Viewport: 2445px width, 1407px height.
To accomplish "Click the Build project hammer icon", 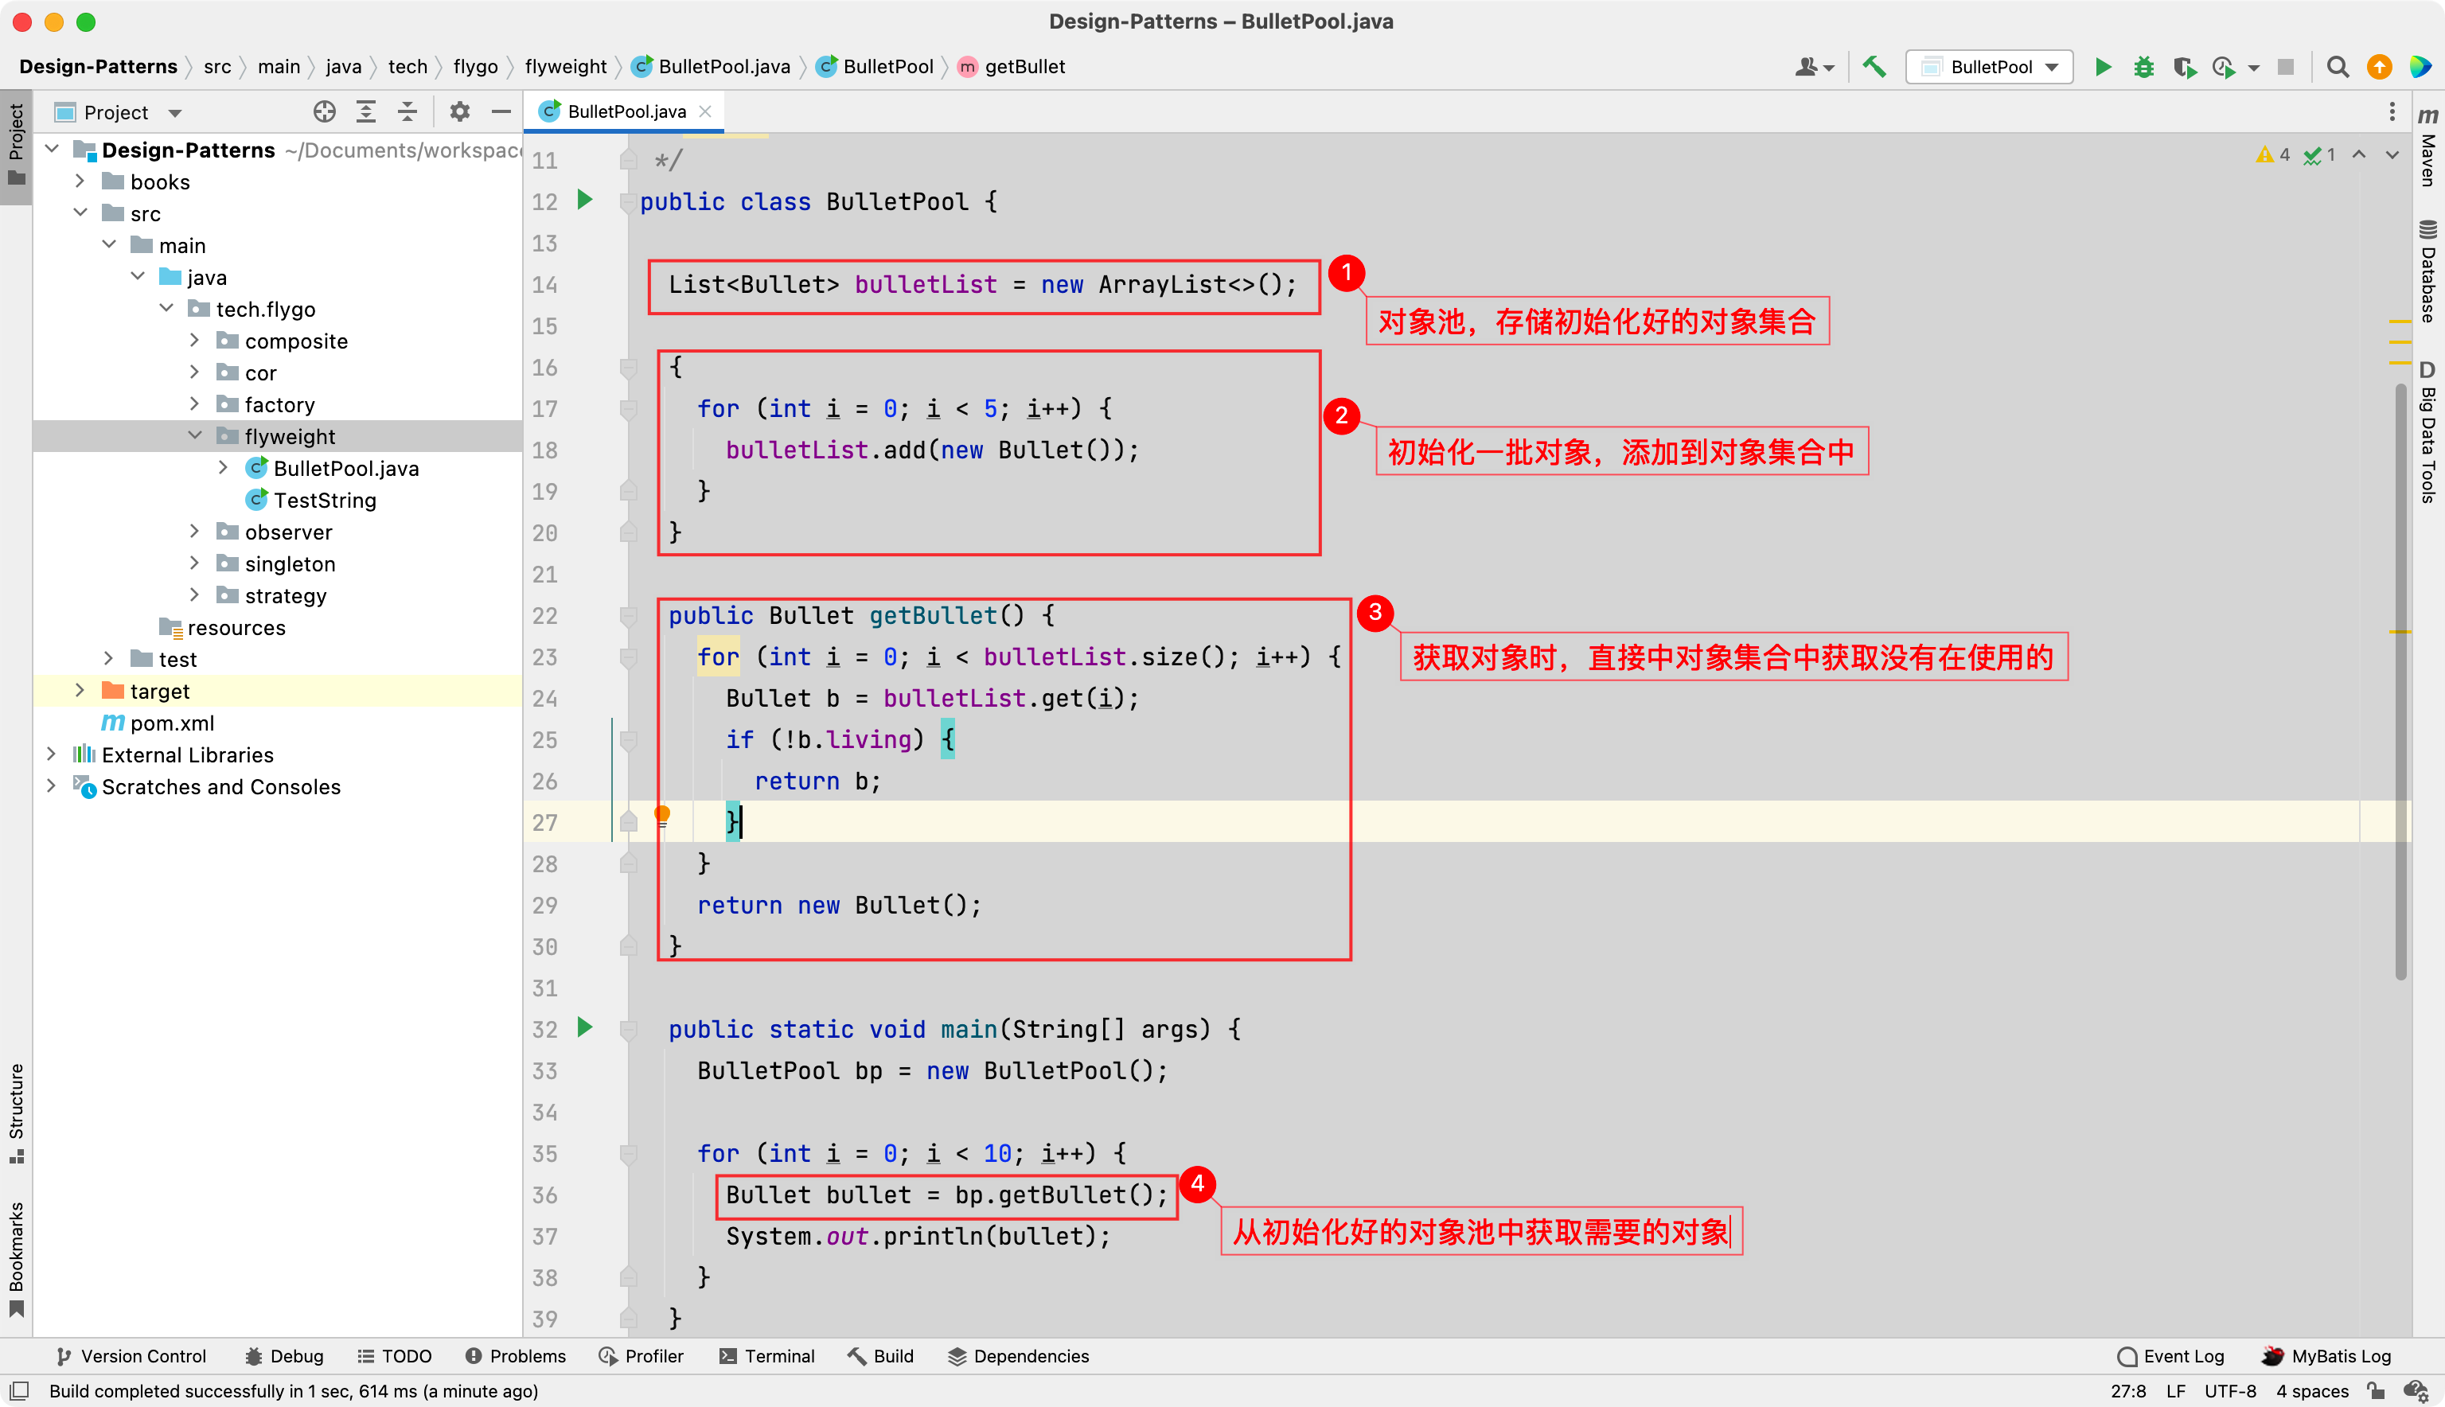I will coord(1874,67).
